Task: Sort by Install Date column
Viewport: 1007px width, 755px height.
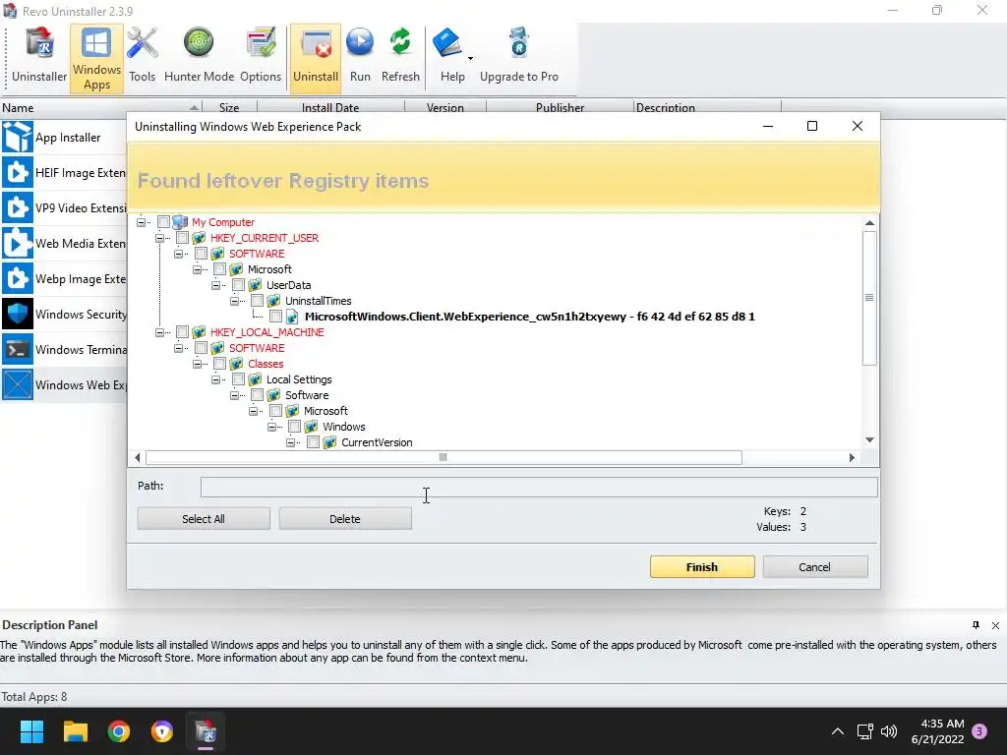Action: [x=330, y=107]
